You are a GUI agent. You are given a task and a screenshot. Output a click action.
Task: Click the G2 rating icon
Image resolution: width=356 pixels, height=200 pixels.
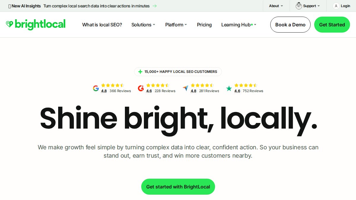[141, 88]
